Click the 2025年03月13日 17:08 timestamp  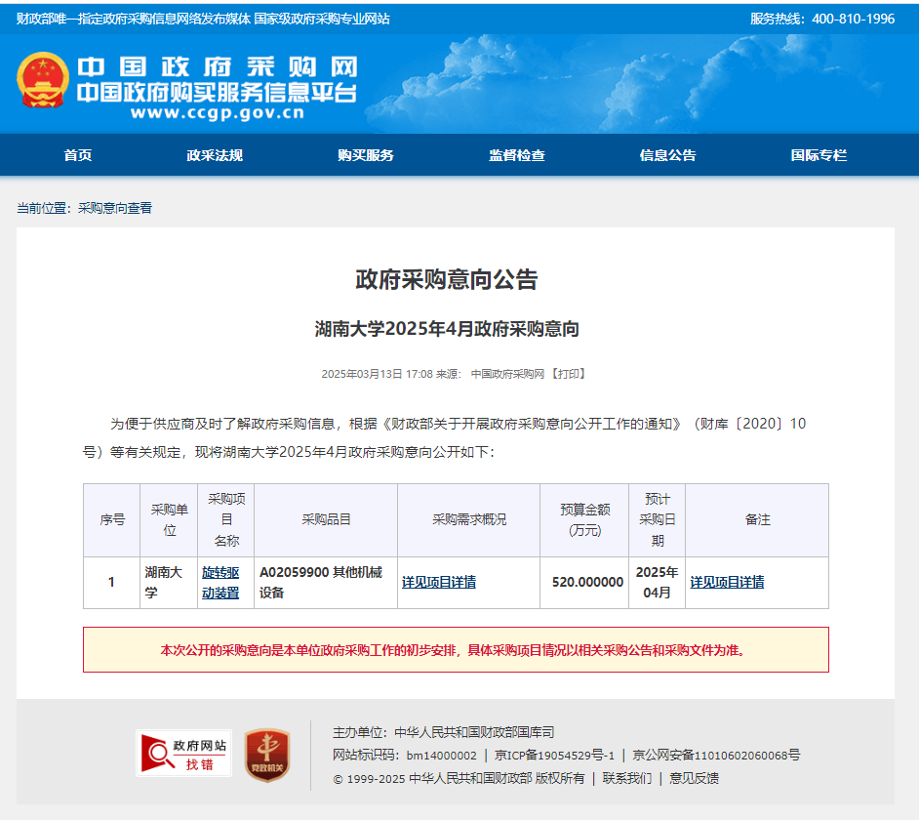pos(377,374)
